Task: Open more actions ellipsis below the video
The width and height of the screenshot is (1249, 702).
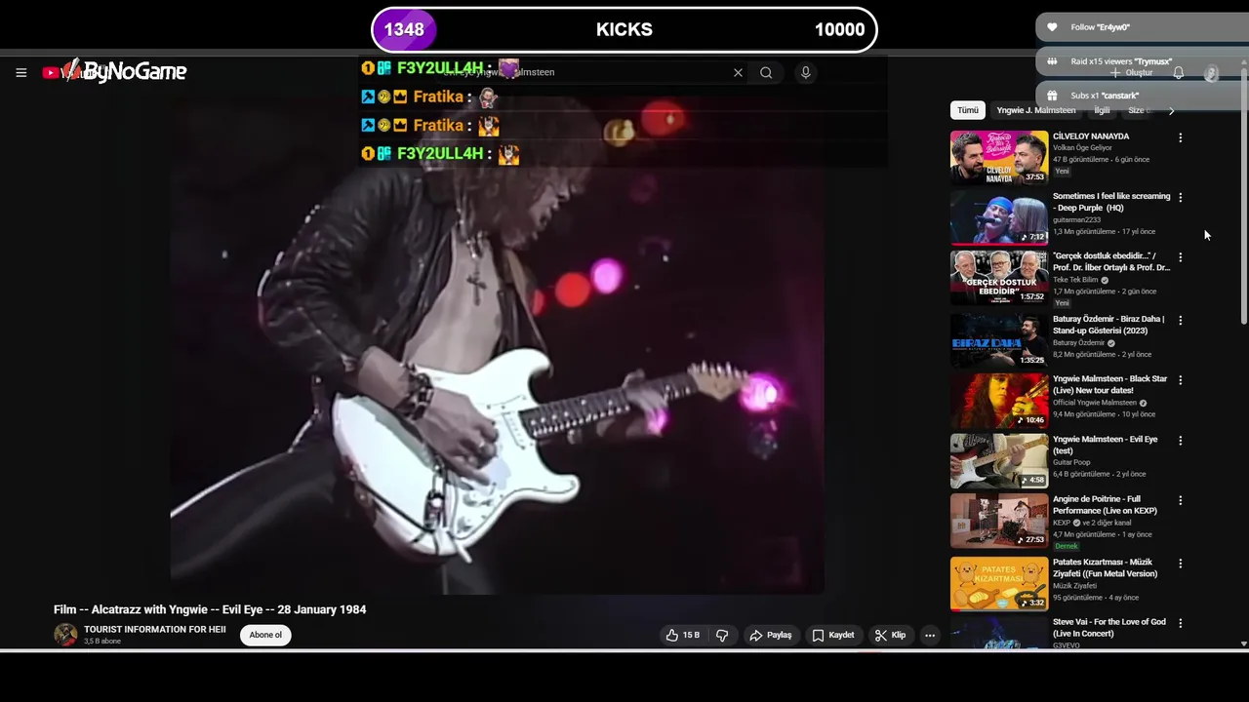Action: pyautogui.click(x=930, y=635)
